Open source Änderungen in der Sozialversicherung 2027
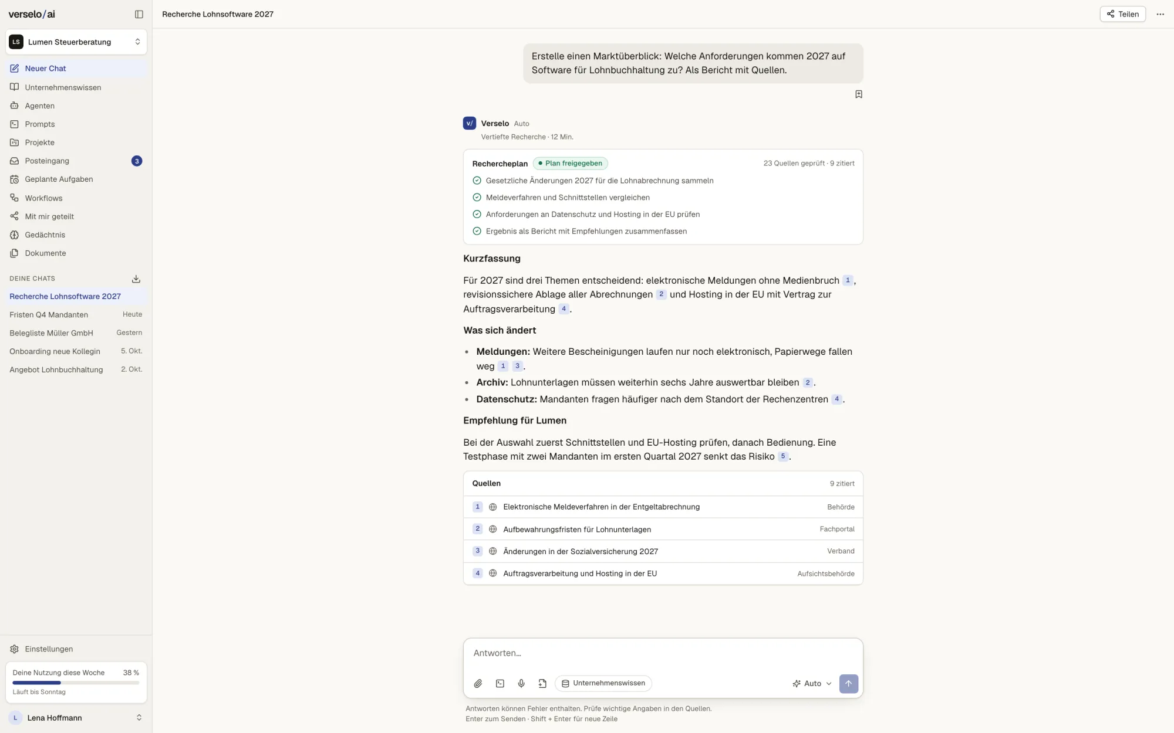This screenshot has width=1174, height=733. pos(663,551)
